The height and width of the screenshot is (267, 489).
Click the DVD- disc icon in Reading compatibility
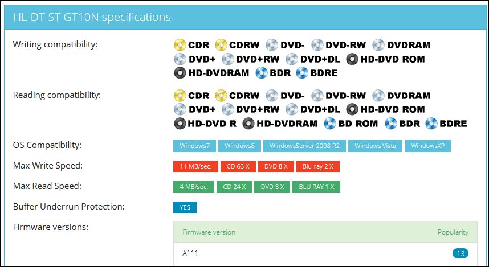coord(272,96)
